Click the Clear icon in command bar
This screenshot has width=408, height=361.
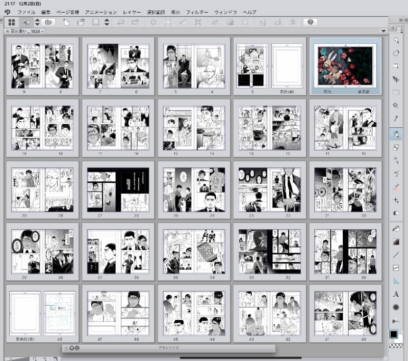(x=154, y=22)
